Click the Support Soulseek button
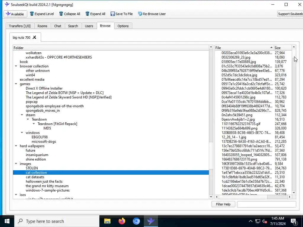The image size is (303, 227). (x=290, y=14)
